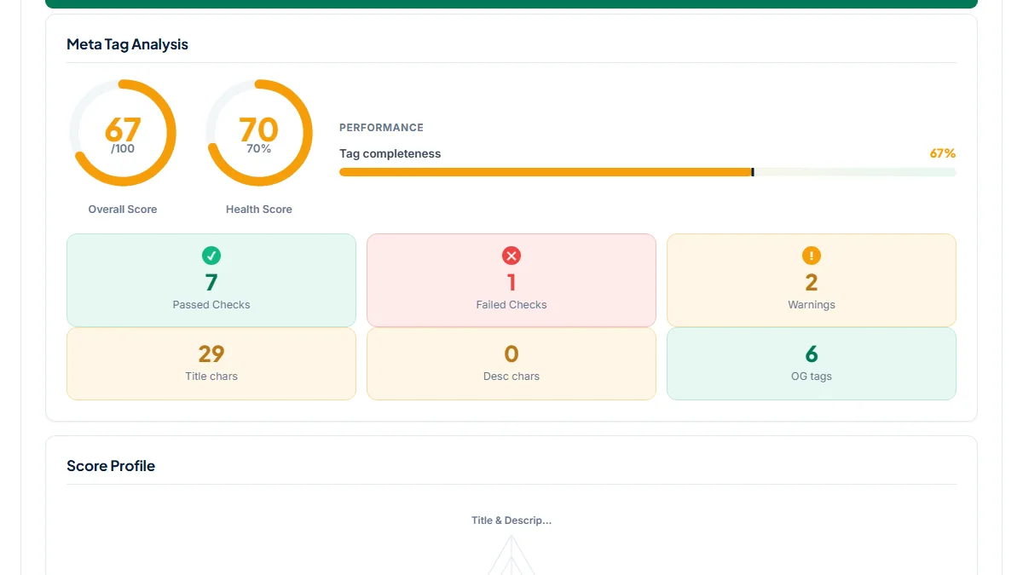This screenshot has height=575, width=1023.
Task: Select the Health Score 70 gauge
Action: pos(259,133)
